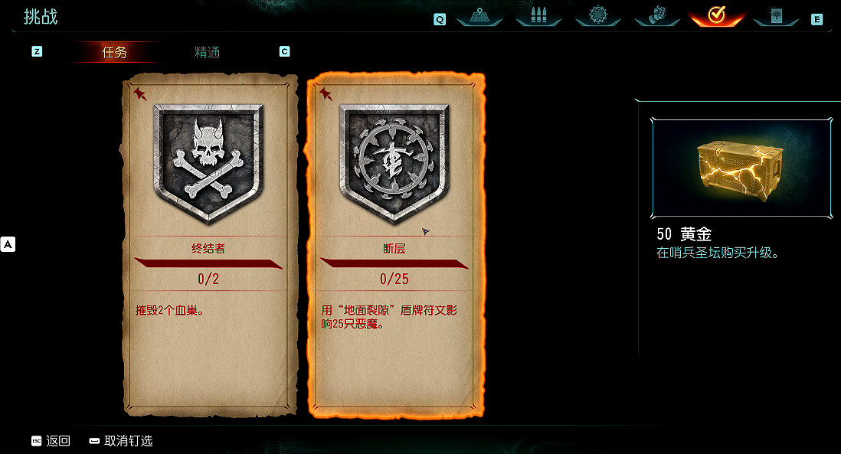Click the 返回 back button

pyautogui.click(x=51, y=441)
